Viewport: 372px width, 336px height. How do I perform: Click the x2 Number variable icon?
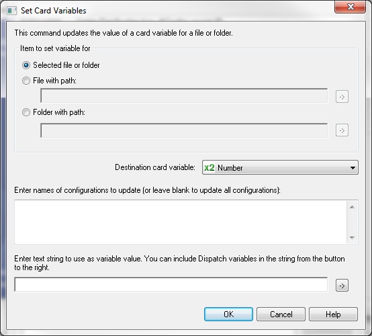[x=210, y=167]
